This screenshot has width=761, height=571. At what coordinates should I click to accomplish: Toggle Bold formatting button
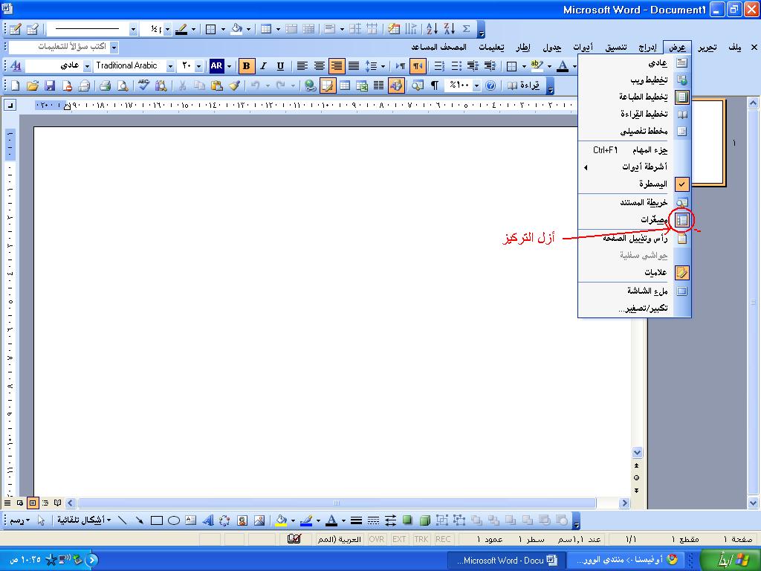pos(247,66)
